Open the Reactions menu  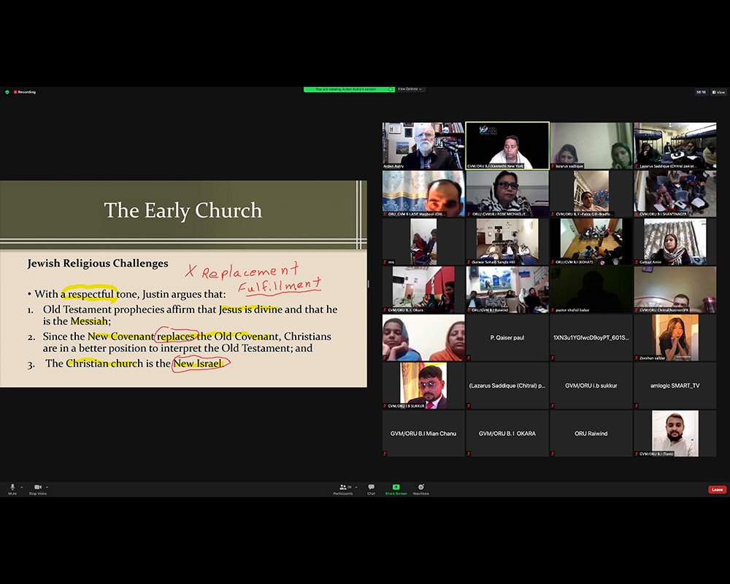420,488
